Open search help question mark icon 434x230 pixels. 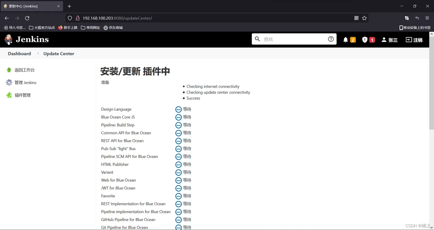click(x=331, y=39)
